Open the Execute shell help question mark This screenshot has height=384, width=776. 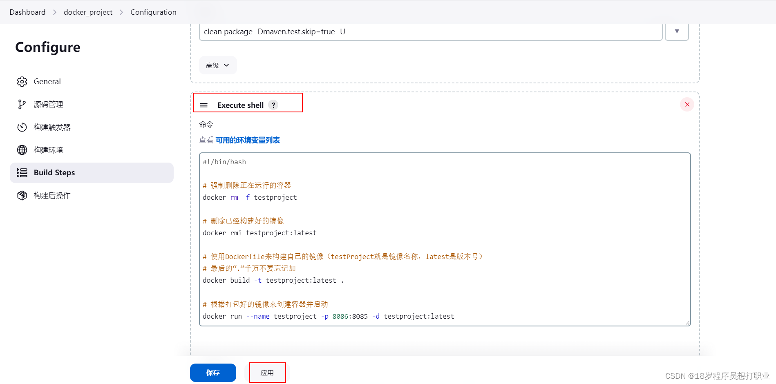273,105
